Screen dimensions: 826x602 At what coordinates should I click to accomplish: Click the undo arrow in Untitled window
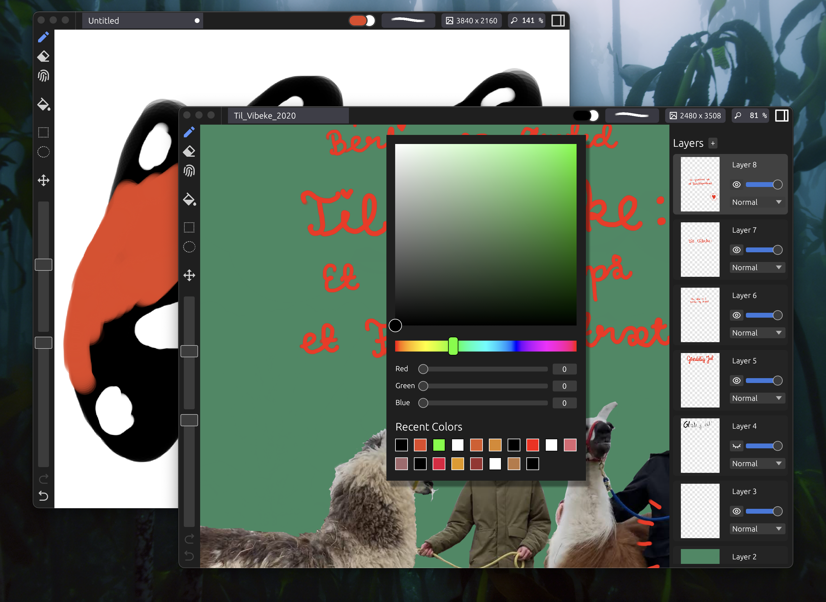click(43, 496)
